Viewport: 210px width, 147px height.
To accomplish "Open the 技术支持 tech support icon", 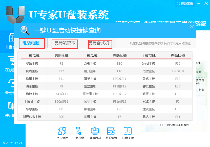I will tap(128, 131).
